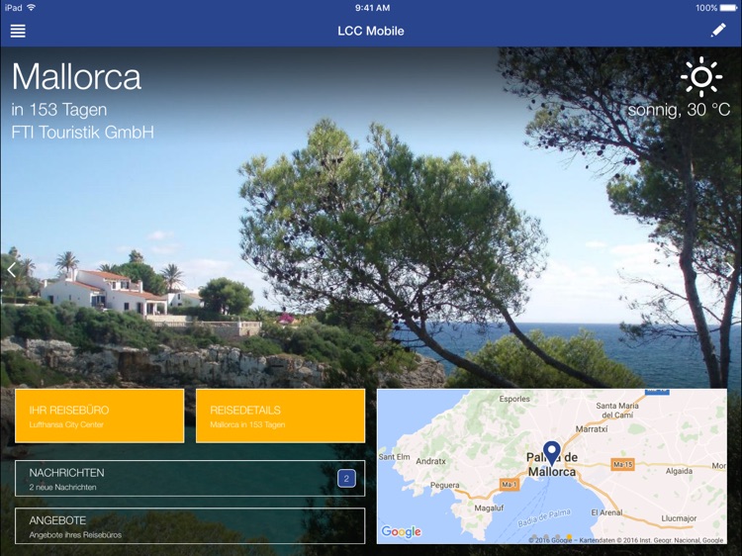
Task: Open the hamburger menu icon
Action: [18, 32]
